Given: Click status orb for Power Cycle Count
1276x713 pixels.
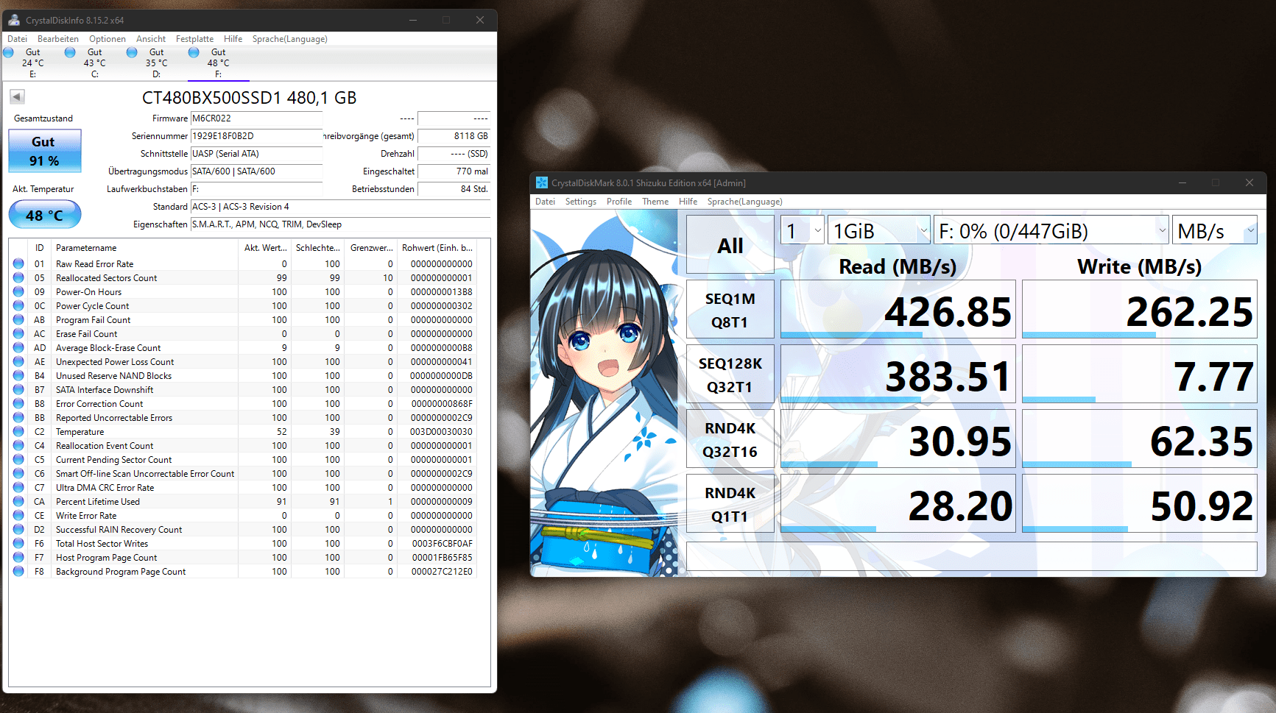Looking at the screenshot, I should click(x=18, y=305).
